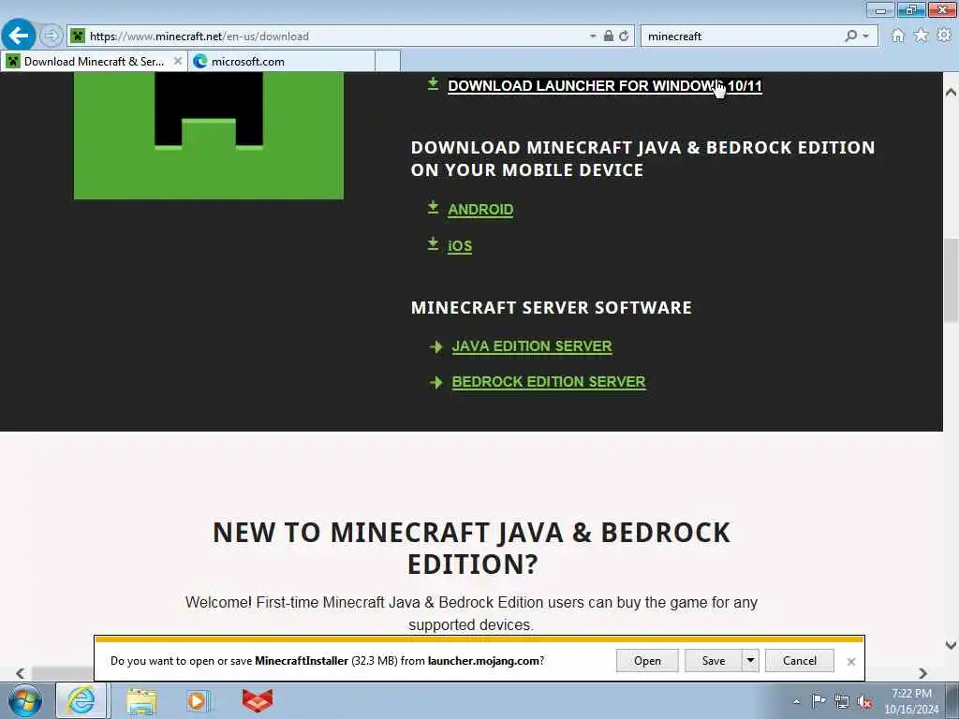959x719 pixels.
Task: Click the horizontal scrollbar right arrow
Action: click(922, 673)
